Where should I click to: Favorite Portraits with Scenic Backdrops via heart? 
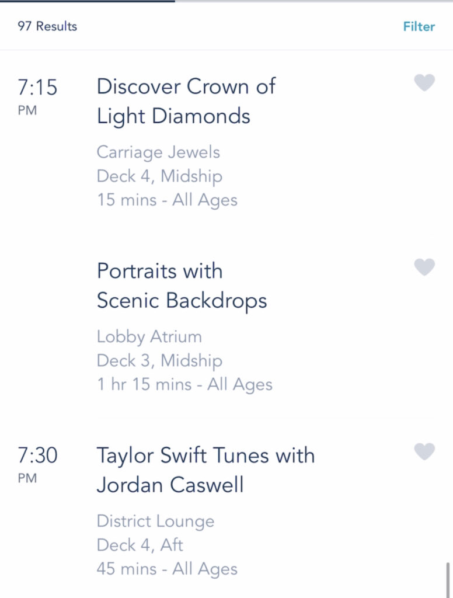[x=424, y=267]
